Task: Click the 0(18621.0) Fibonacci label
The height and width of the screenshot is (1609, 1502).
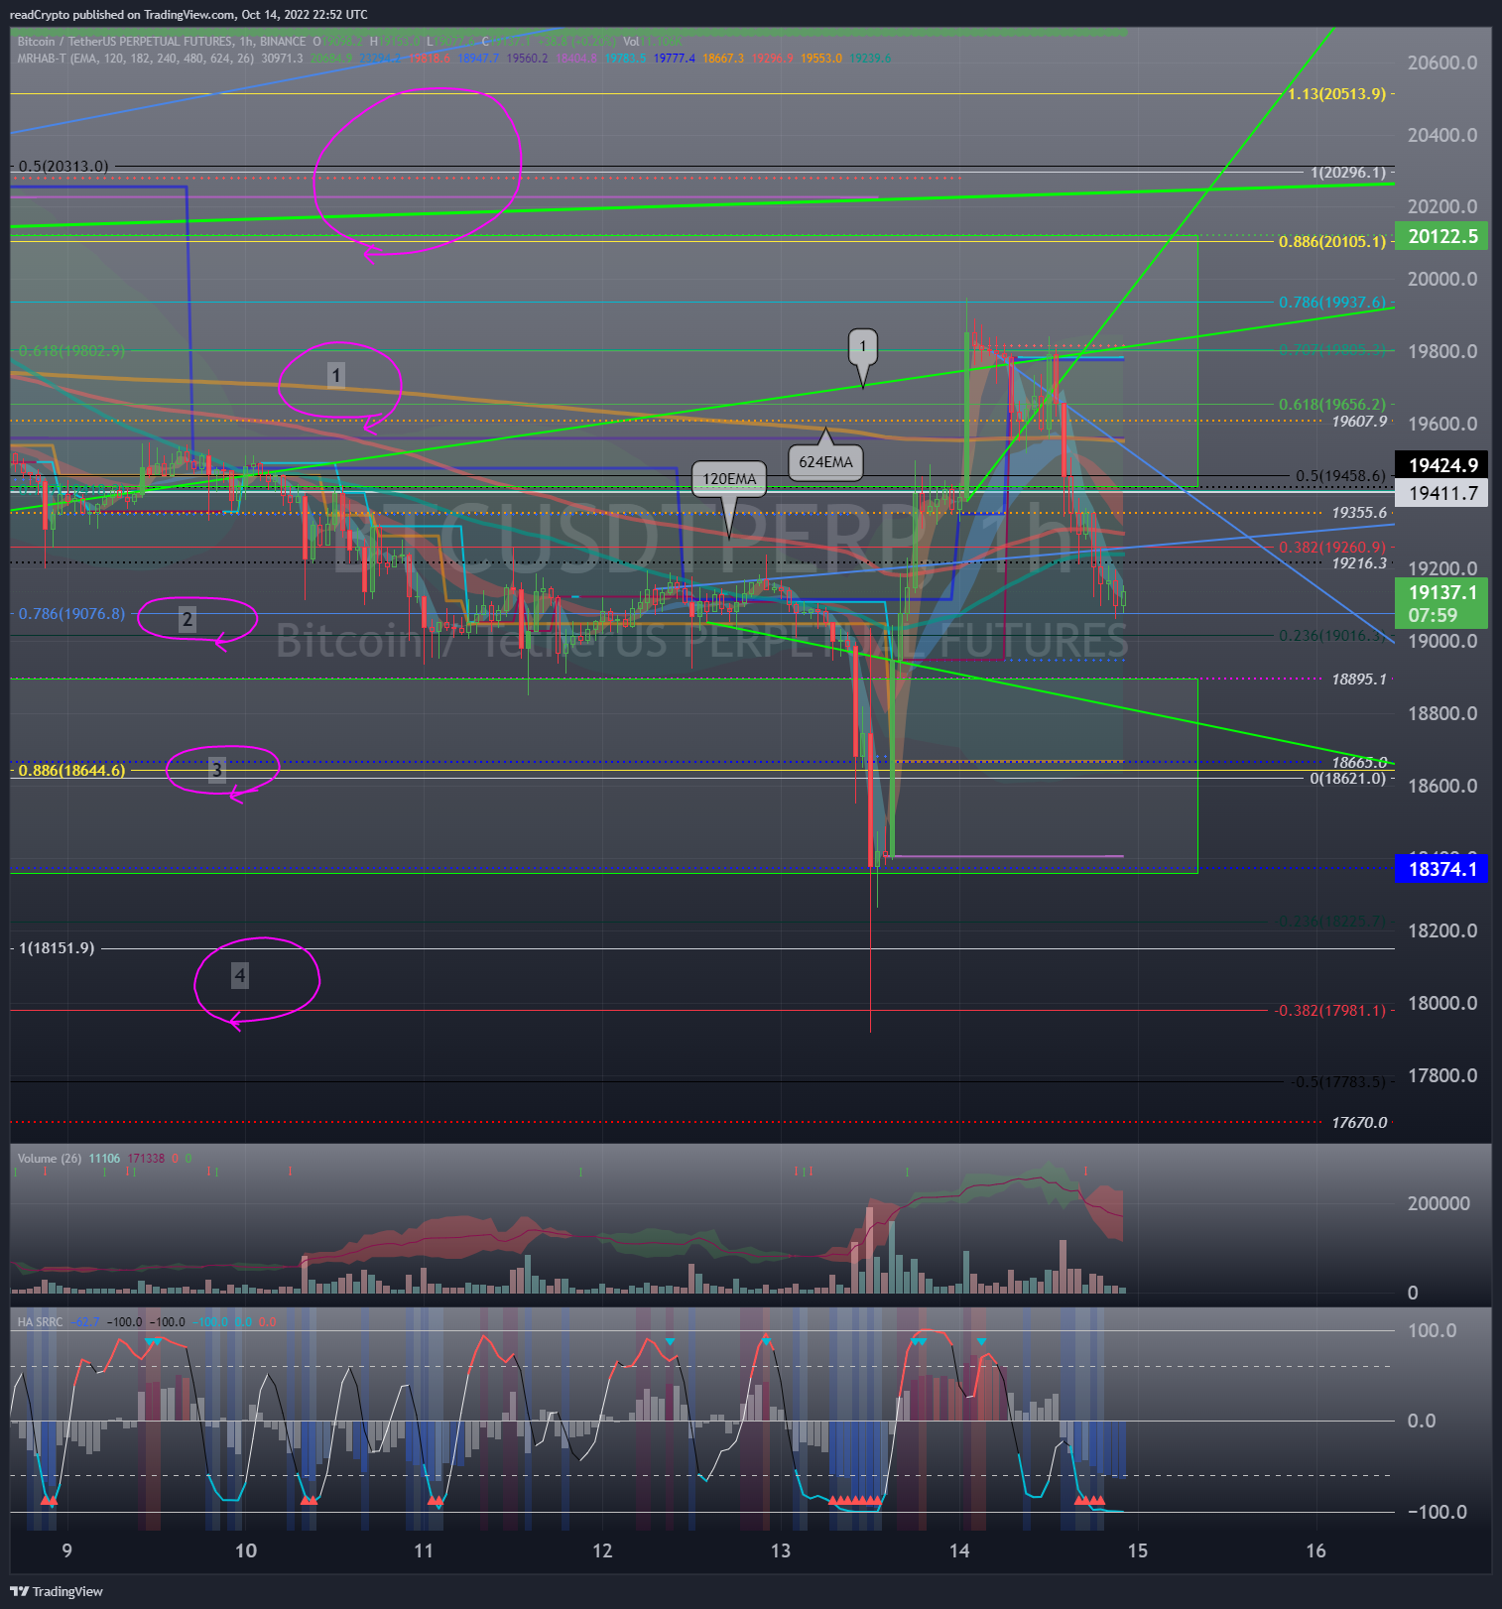Action: [1347, 779]
